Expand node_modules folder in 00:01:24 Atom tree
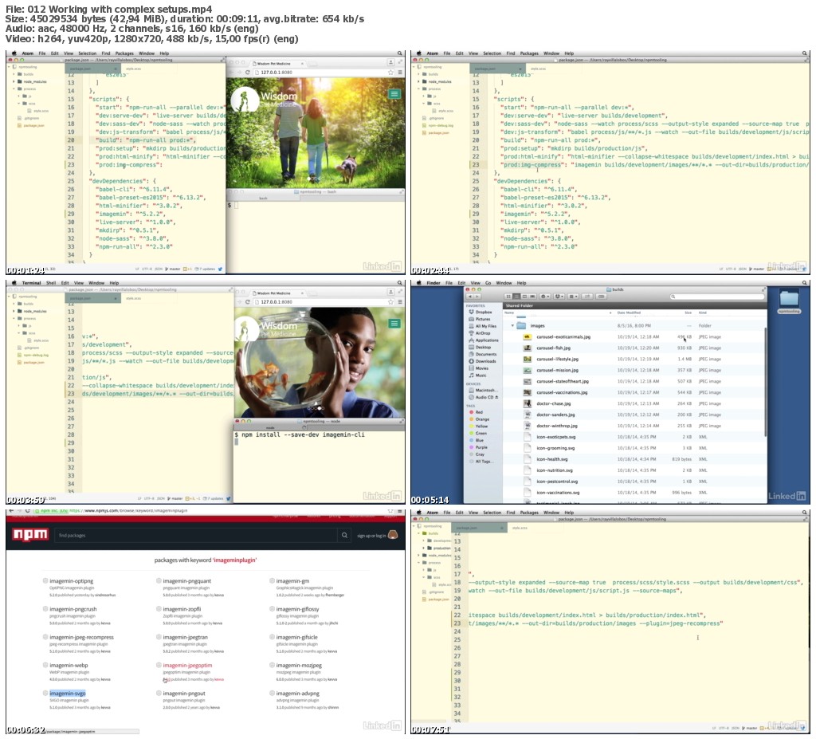Image resolution: width=816 pixels, height=739 pixels. 14,82
